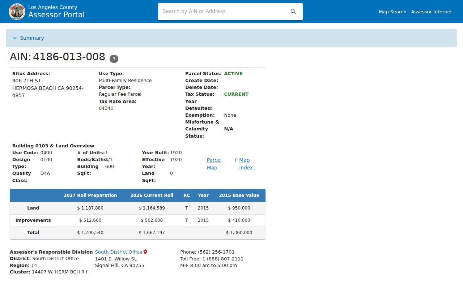Image resolution: width=463 pixels, height=289 pixels.
Task: Click the gray badge showing 3
Action: point(114,59)
